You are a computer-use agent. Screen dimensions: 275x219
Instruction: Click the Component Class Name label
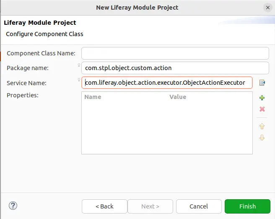tap(41, 53)
